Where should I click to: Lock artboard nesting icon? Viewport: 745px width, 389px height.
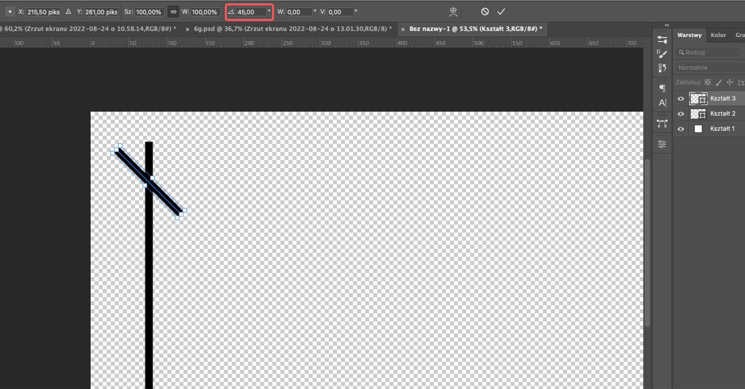[x=741, y=82]
